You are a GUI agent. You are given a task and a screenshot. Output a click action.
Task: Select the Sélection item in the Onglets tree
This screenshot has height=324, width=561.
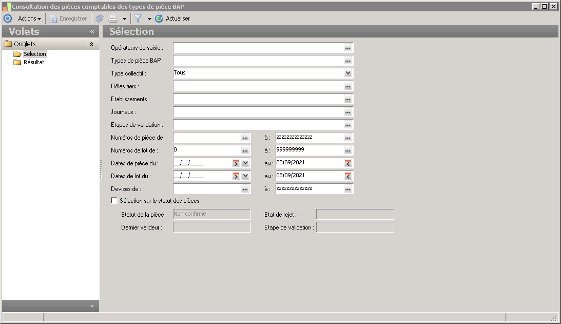(x=34, y=54)
